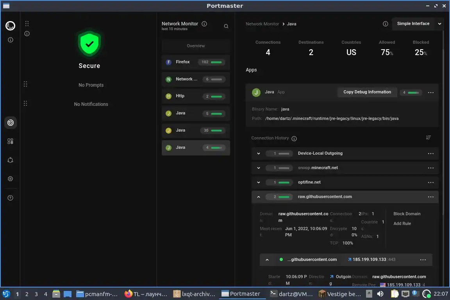
Task: Select Java app with 30 connections
Action: coord(196,130)
